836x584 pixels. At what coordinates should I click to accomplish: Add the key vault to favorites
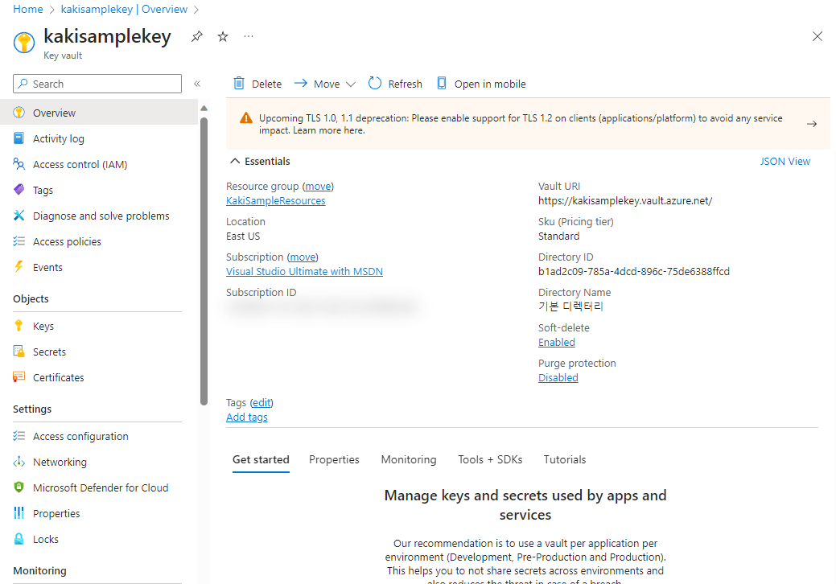pyautogui.click(x=223, y=36)
